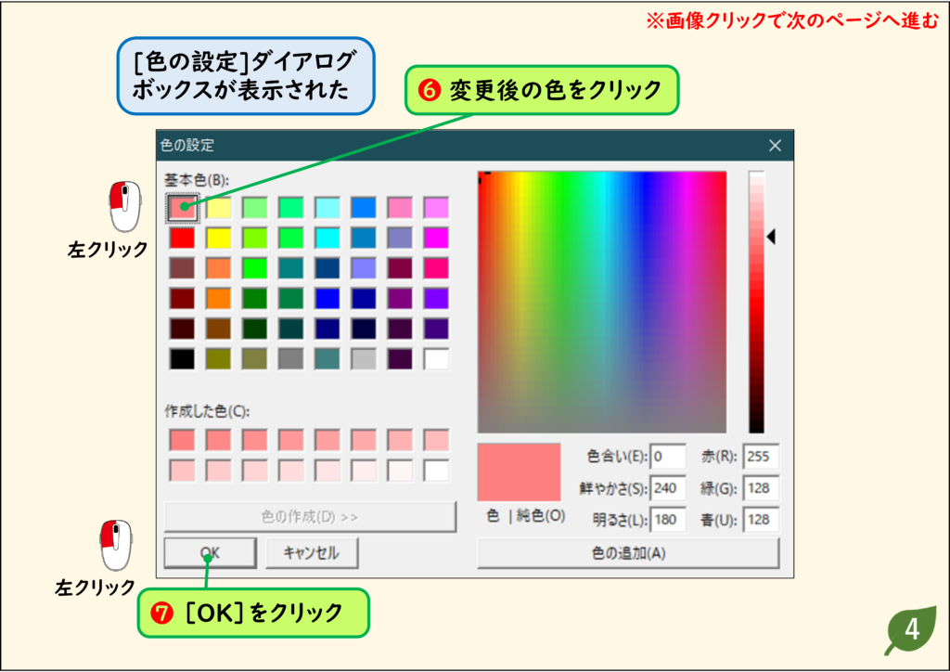Focus the 鮮やかさ(S) saturation field
This screenshot has height=672, width=950.
tap(668, 488)
